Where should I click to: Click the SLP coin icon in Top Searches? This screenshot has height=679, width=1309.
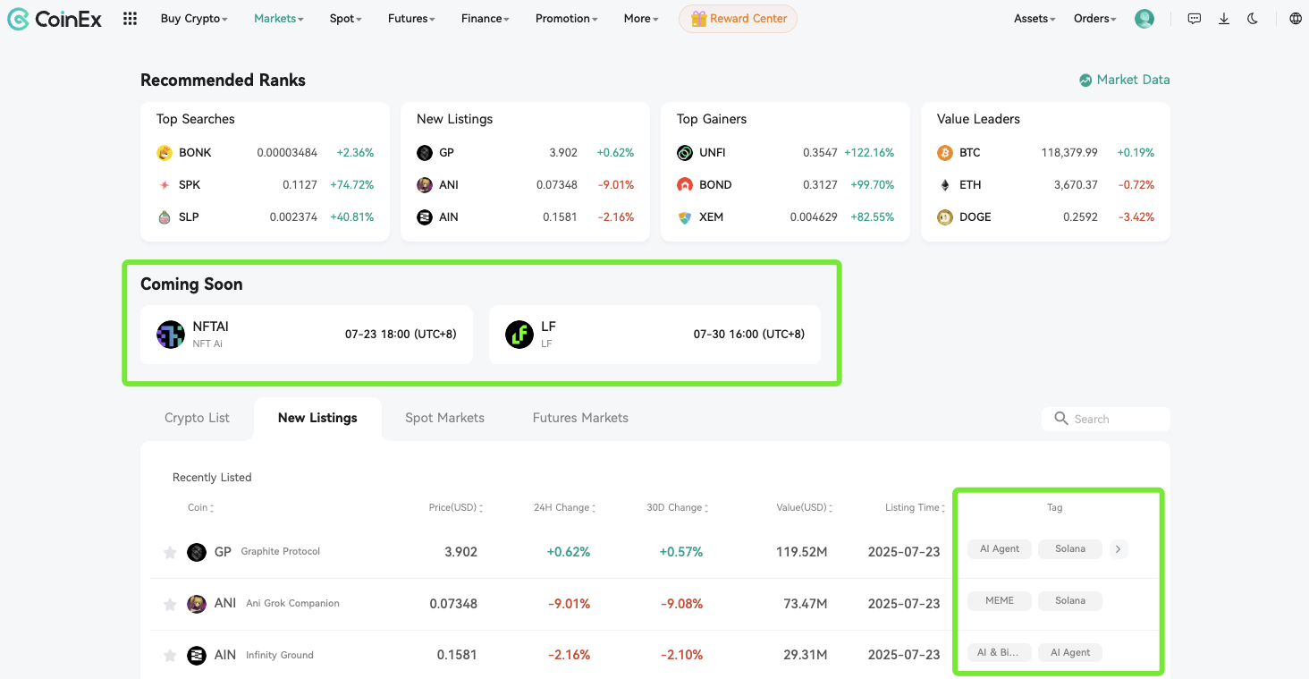(x=165, y=217)
